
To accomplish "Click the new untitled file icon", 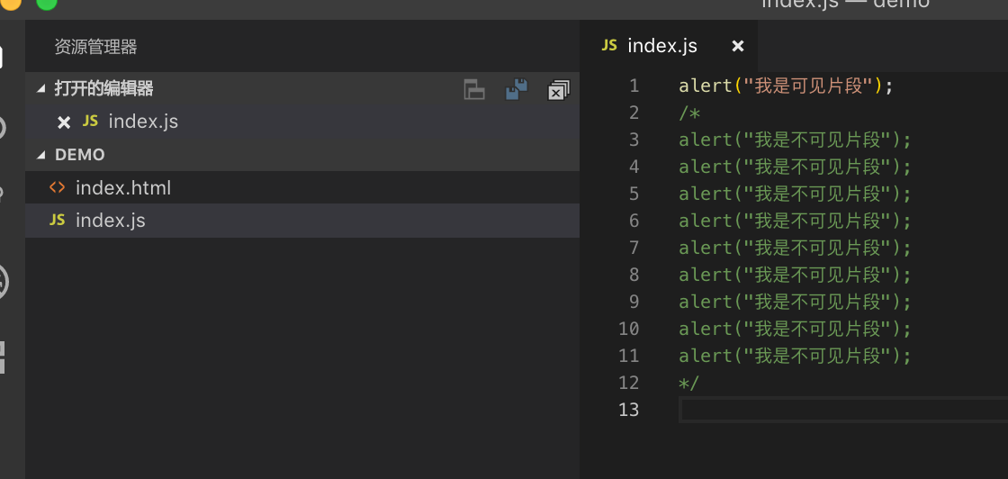I will coord(474,89).
